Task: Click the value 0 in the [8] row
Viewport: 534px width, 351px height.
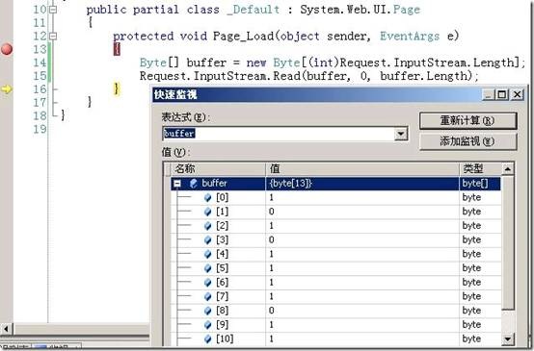Action: pos(272,311)
